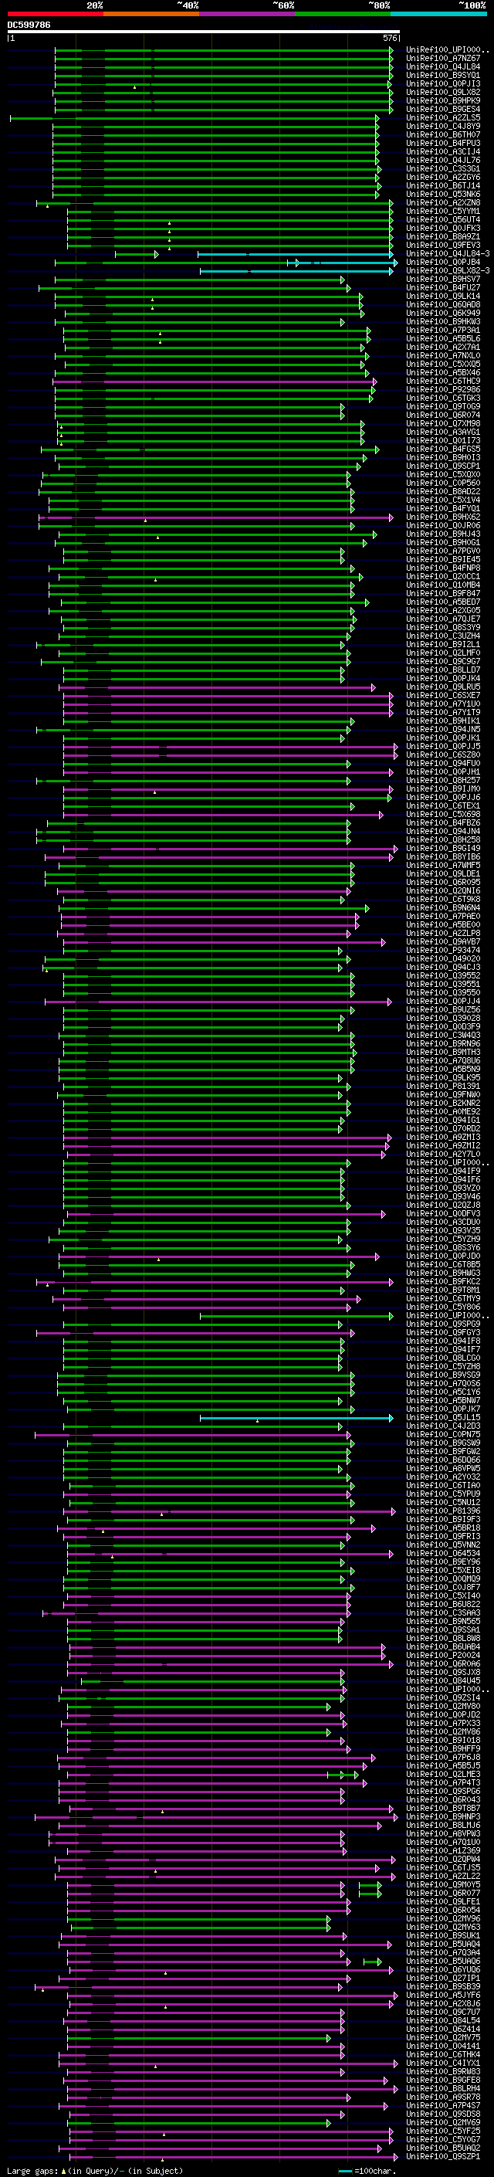Open hit UniRef100_B9N6N4
Screen dimensions: 494x2177
tap(442, 907)
